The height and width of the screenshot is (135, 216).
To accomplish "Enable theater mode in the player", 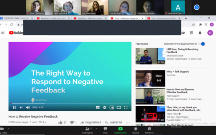I will pyautogui.click(x=119, y=107).
